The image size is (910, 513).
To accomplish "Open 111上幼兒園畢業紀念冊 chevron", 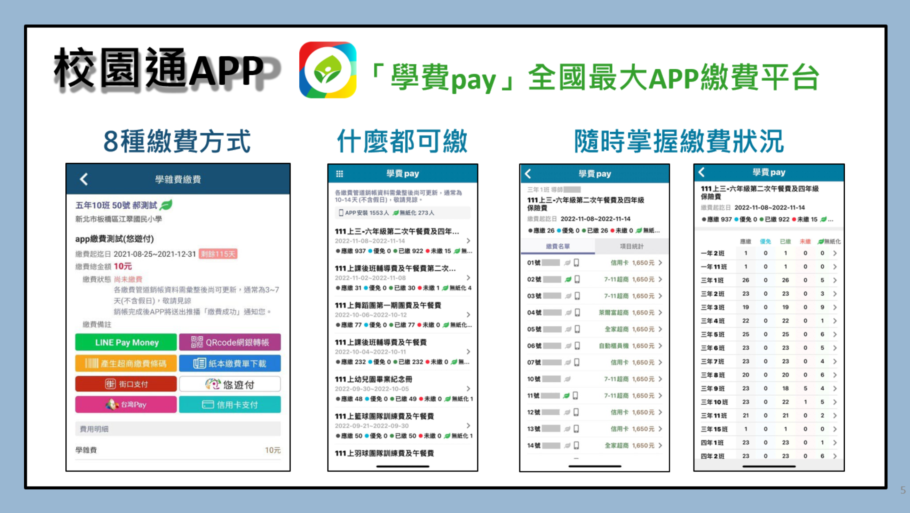I will point(468,389).
